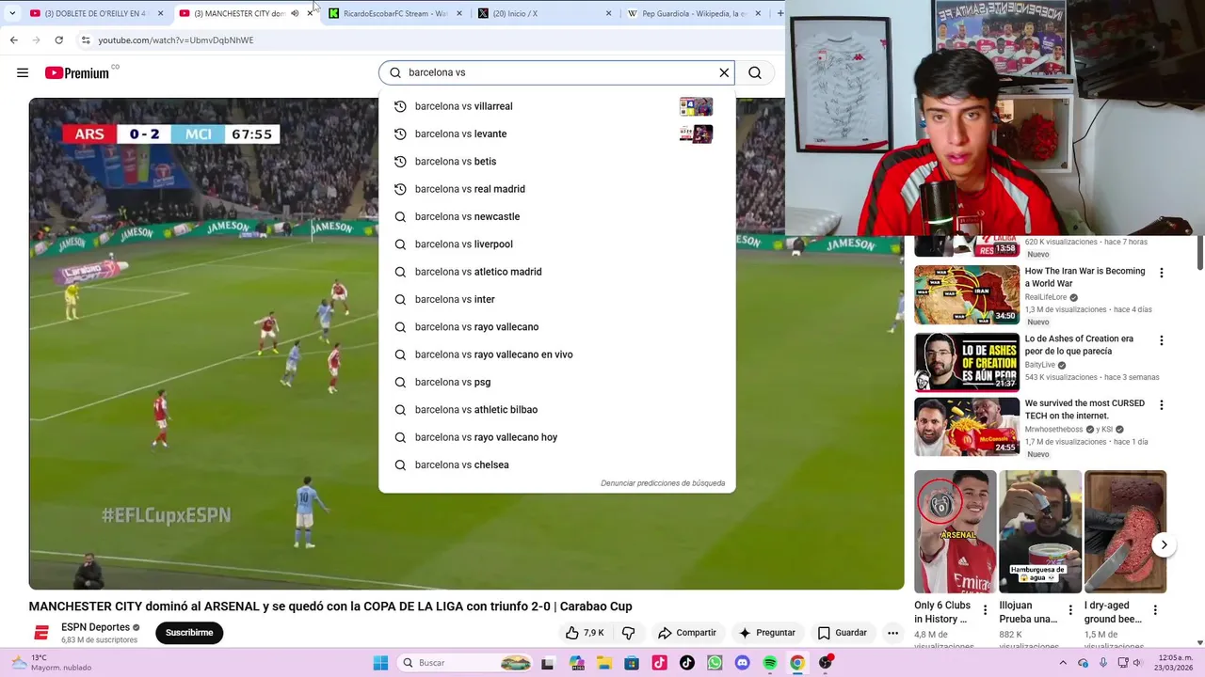Choose suggestion 'barcelona vs inter'
The height and width of the screenshot is (677, 1205).
coord(556,299)
